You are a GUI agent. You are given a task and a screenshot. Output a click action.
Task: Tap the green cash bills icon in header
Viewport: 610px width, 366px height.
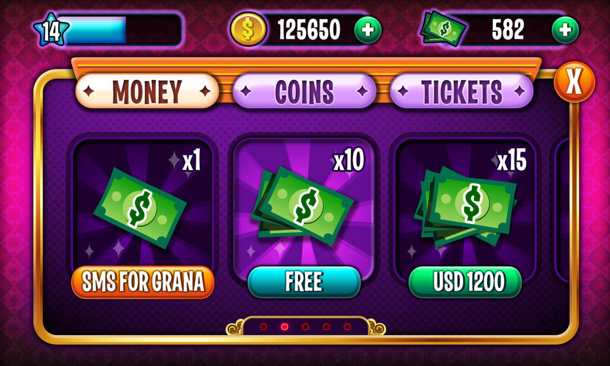click(x=443, y=28)
